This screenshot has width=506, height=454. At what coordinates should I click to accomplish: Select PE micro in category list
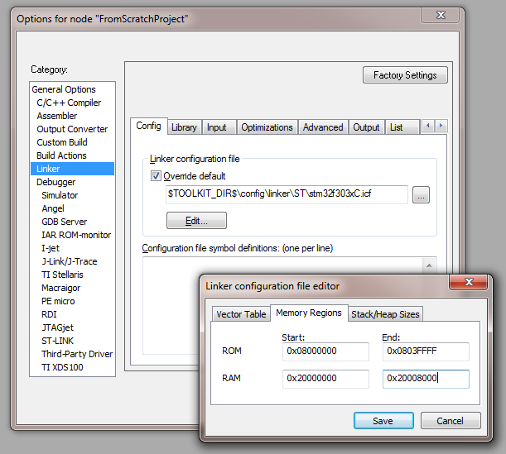click(58, 301)
